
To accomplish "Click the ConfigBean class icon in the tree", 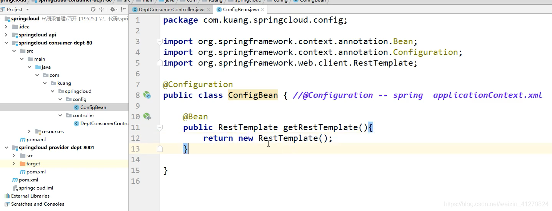I will click(x=77, y=107).
